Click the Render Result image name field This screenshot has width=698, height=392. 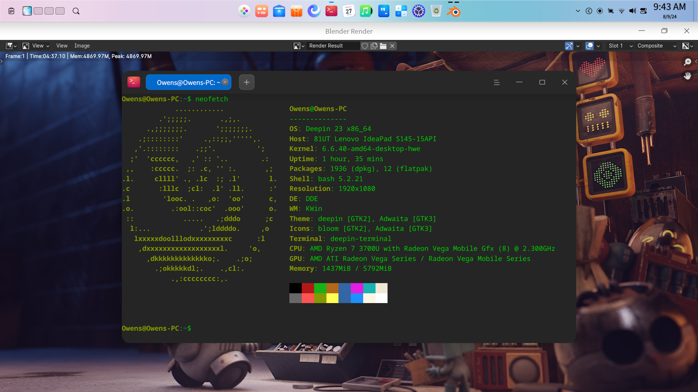[333, 46]
